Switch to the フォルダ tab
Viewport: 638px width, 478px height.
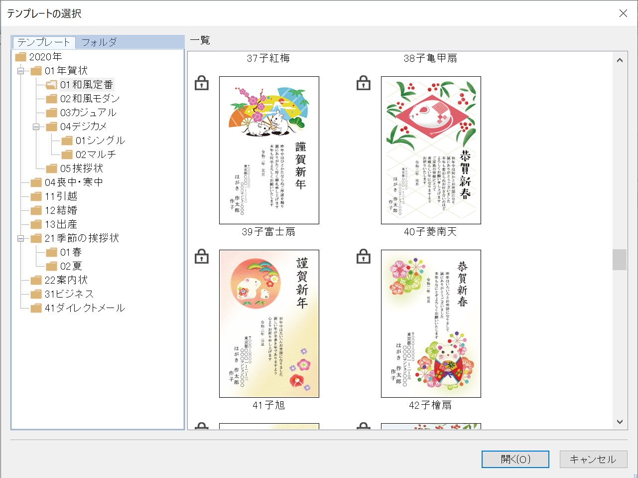pos(99,42)
